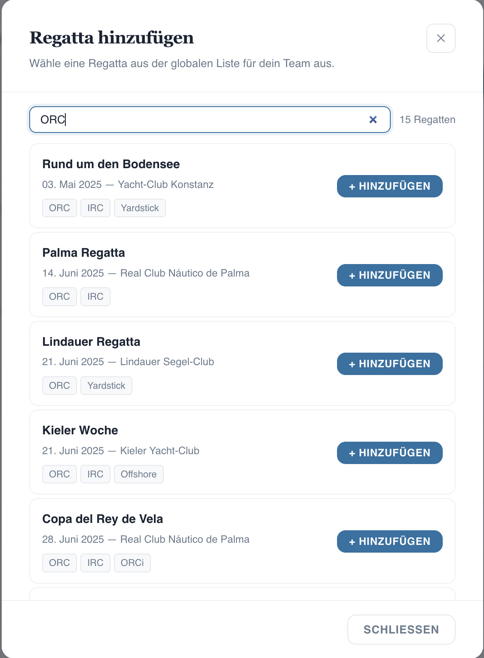Add the Palma Regatta
Screen dimensions: 484x658
point(389,275)
